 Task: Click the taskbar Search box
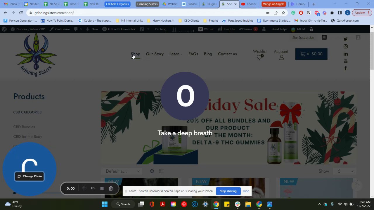pyautogui.click(x=123, y=204)
